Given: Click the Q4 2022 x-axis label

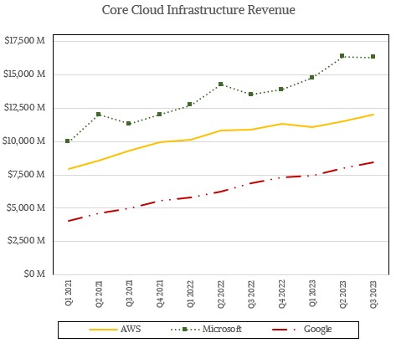Looking at the screenshot, I should [x=282, y=294].
